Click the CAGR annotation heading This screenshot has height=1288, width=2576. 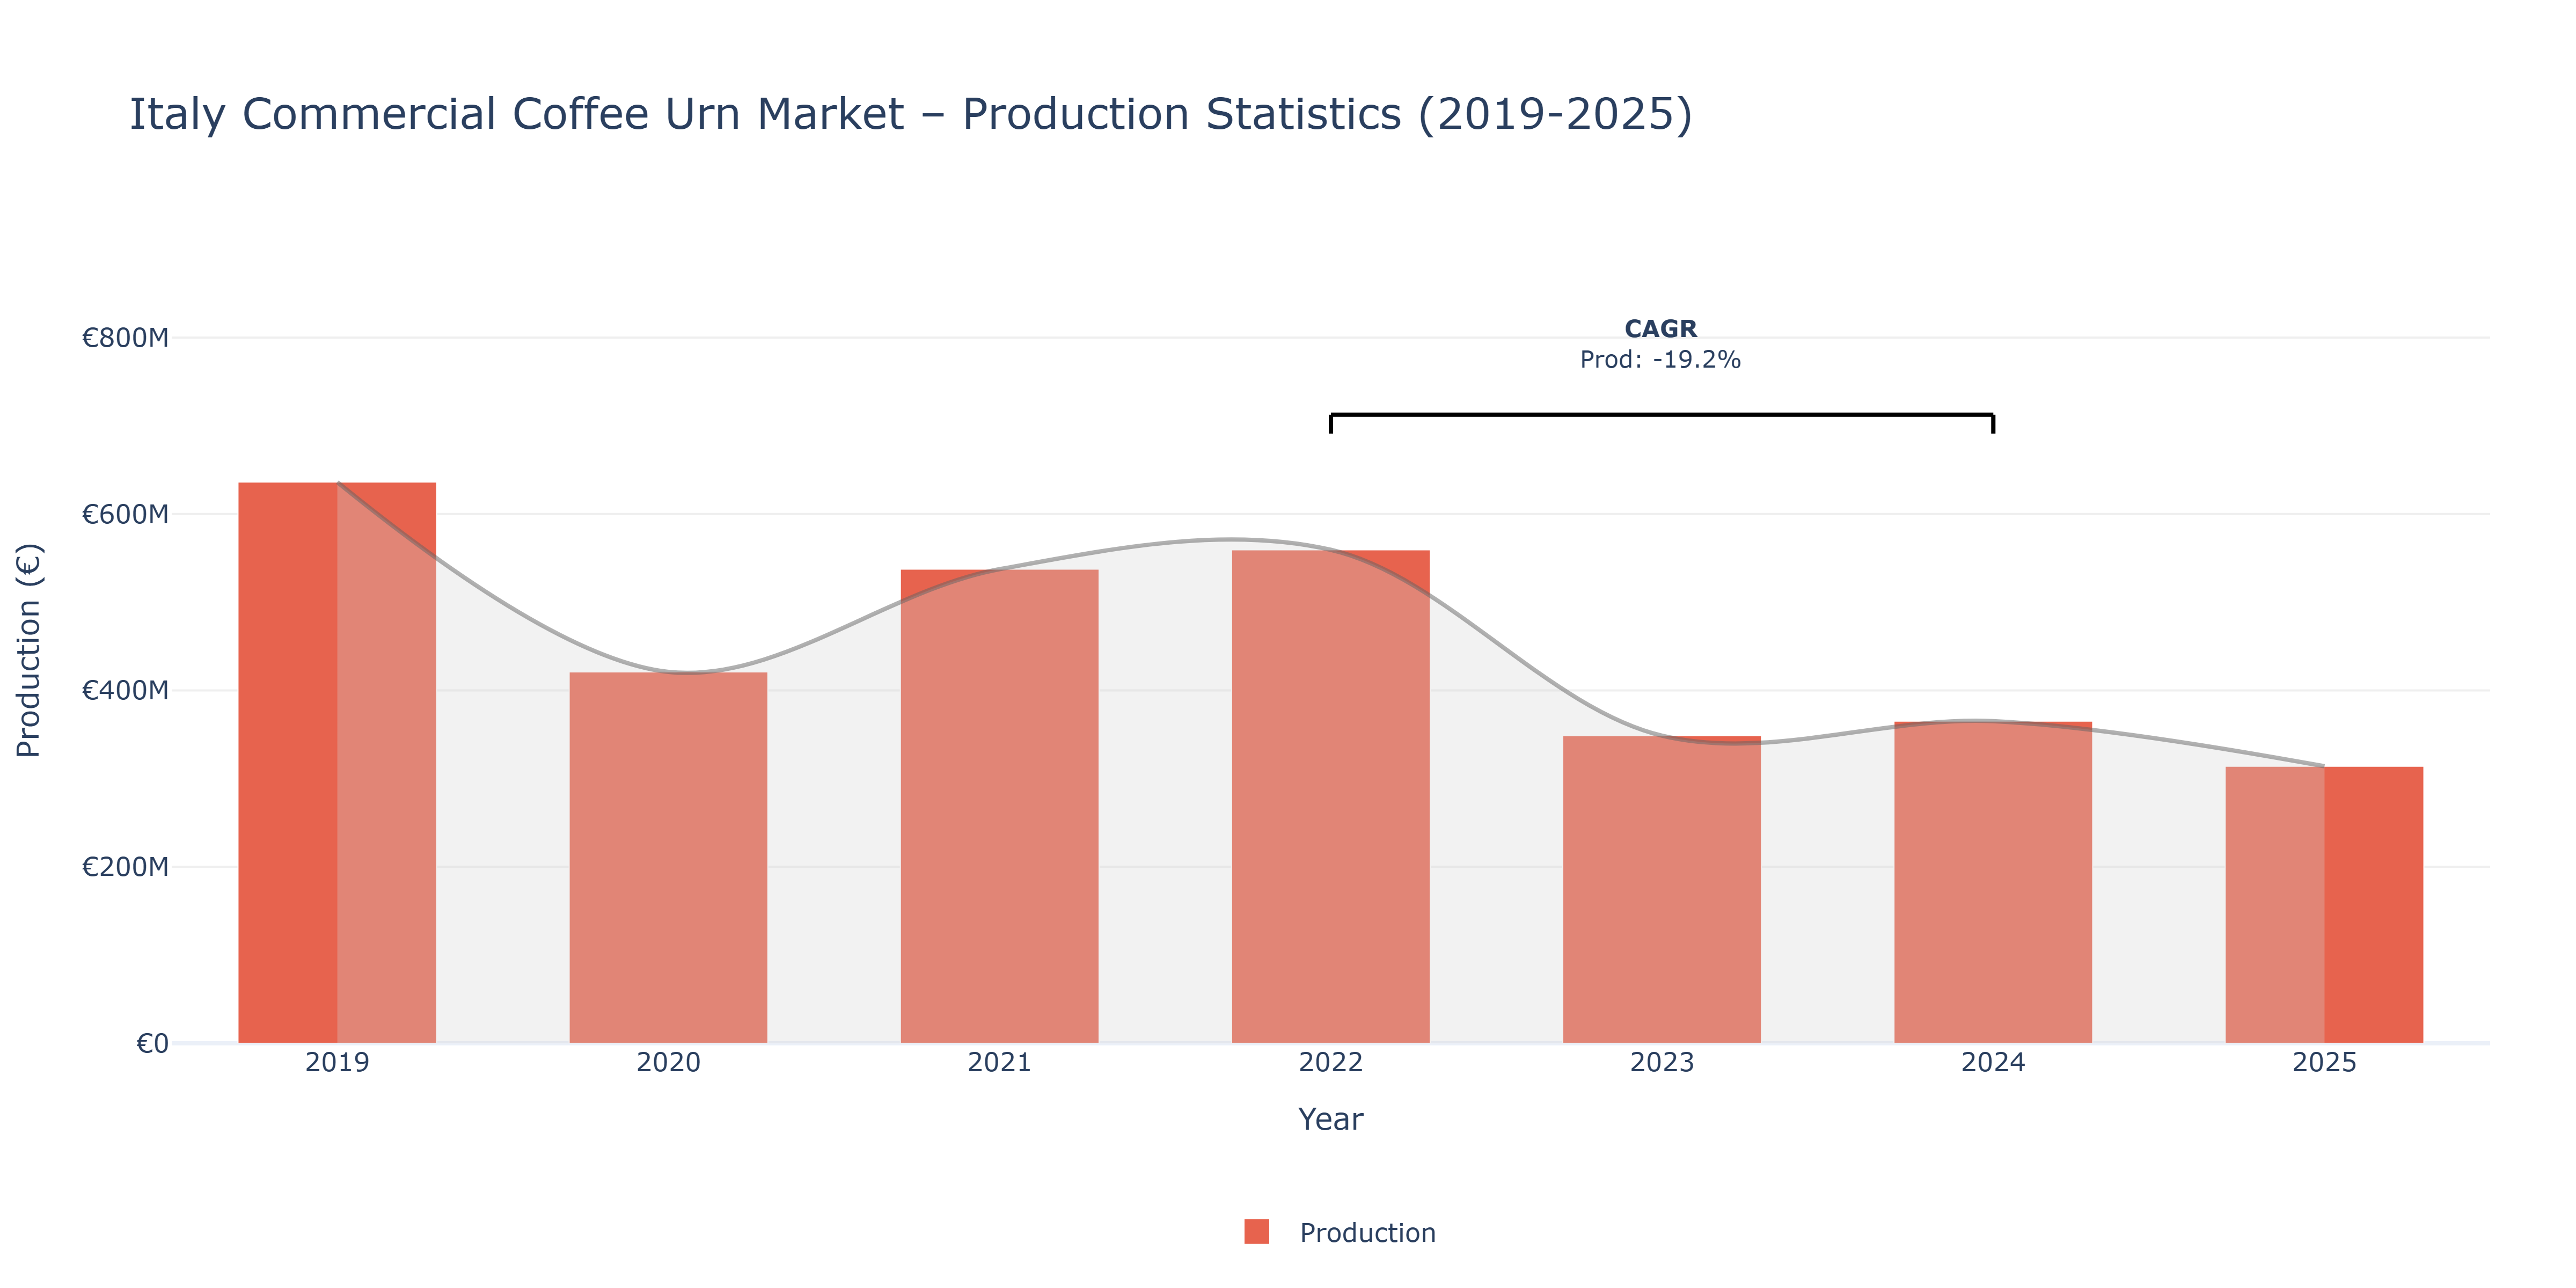[x=1660, y=329]
